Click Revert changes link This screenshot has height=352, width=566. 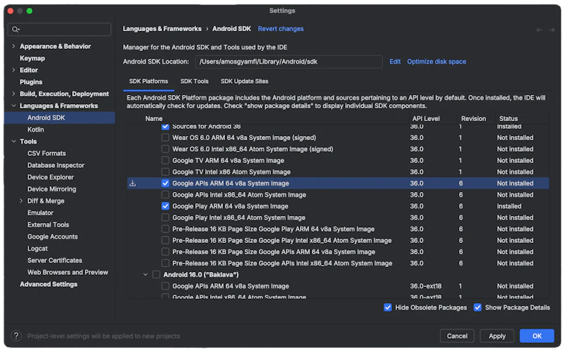(280, 29)
